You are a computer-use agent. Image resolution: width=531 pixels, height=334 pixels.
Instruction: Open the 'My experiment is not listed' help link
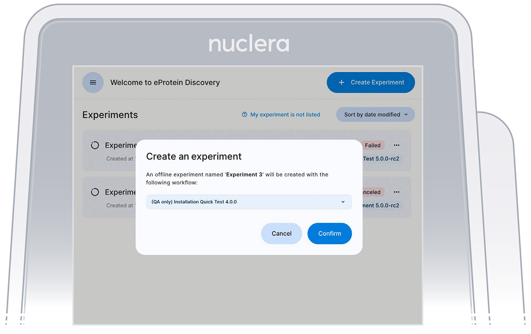pyautogui.click(x=281, y=115)
